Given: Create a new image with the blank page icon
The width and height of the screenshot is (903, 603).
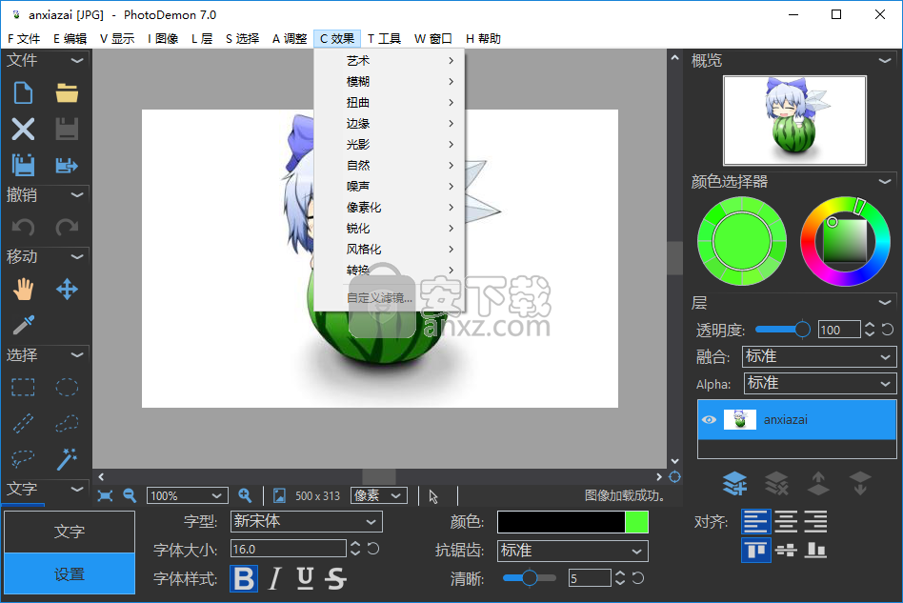Looking at the screenshot, I should pyautogui.click(x=23, y=92).
